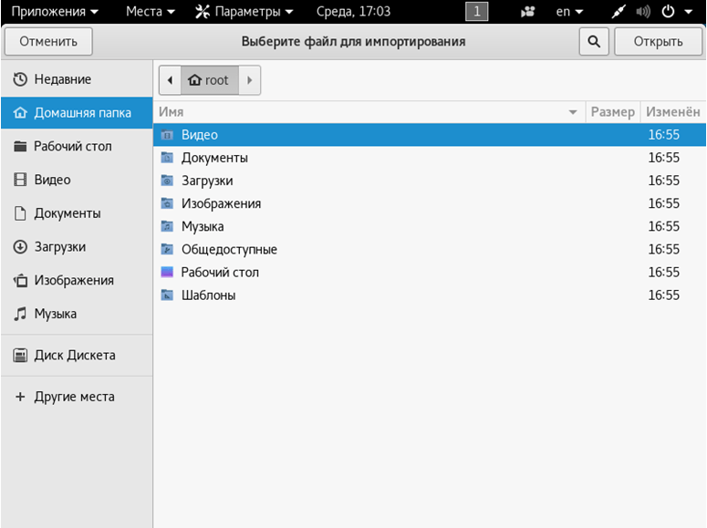Select the Изображения row in file list
Screen dimensions: 707x528
click(x=430, y=203)
